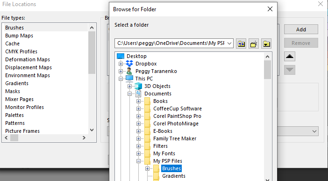
Task: Click the file types vertical scrollbar thumb
Action: point(92,52)
